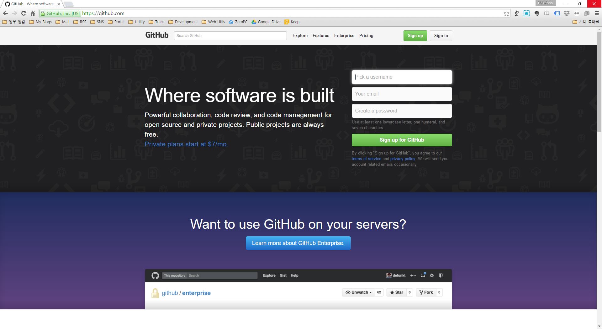The height and width of the screenshot is (329, 602).
Task: Go to Enterprise in header navigation
Action: point(344,35)
